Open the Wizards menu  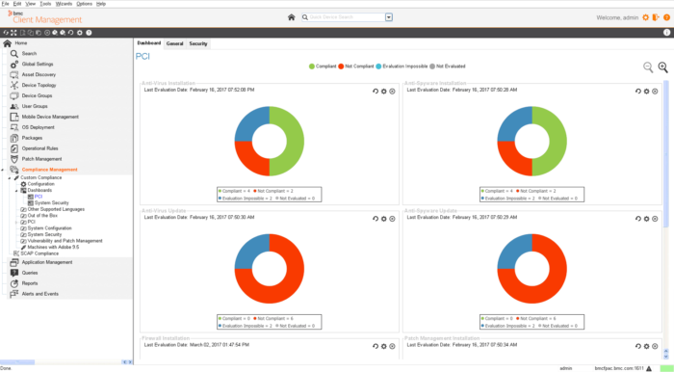(65, 4)
